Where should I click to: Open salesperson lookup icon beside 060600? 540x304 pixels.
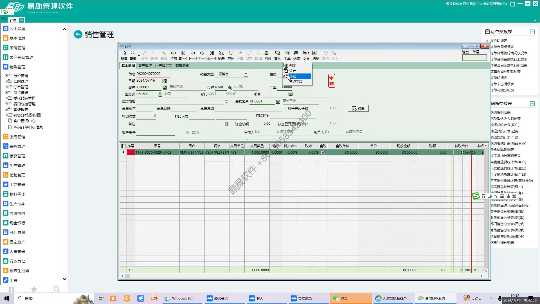pos(160,94)
